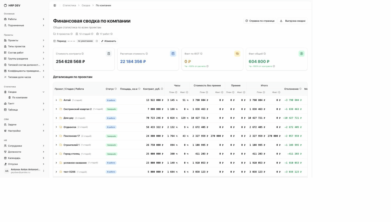
Task: Click the document icon on Стоимость контракта card
Action: (109, 54)
